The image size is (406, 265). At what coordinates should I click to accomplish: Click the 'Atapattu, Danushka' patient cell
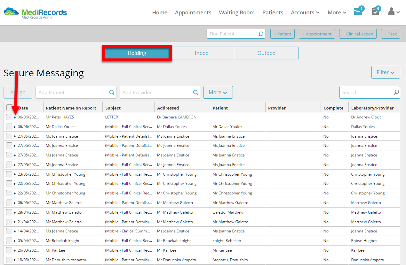[x=230, y=260]
